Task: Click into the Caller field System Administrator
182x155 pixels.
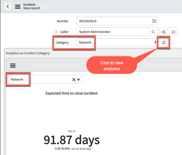Action: pos(113,32)
